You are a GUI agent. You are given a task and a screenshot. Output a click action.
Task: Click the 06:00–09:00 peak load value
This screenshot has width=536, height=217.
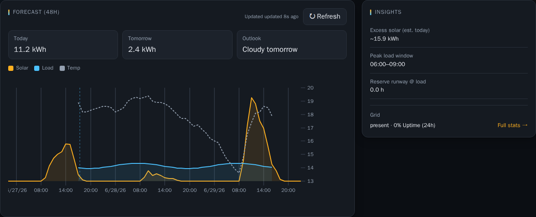coord(387,64)
